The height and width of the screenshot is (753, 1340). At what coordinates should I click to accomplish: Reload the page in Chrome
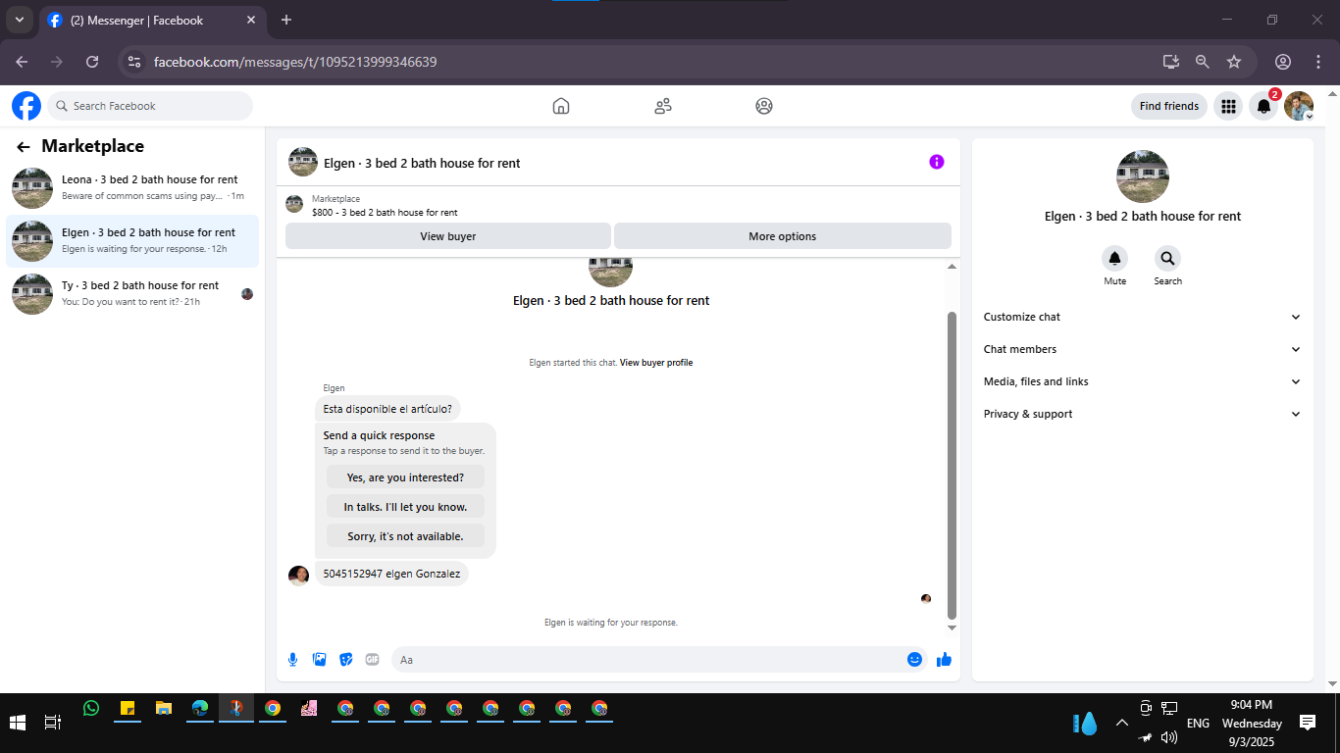coord(92,62)
